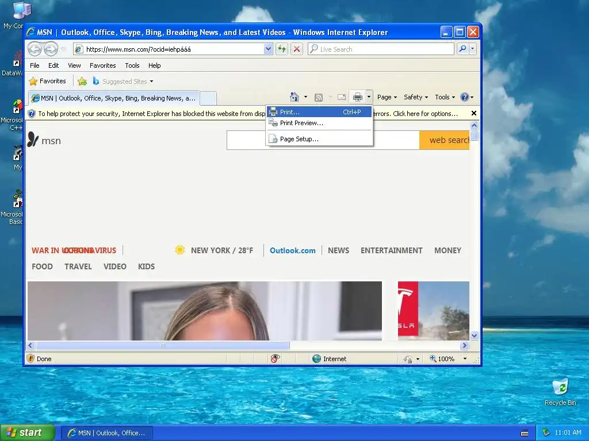Open the View menu
Viewport: 589px width, 441px height.
[x=74, y=65]
